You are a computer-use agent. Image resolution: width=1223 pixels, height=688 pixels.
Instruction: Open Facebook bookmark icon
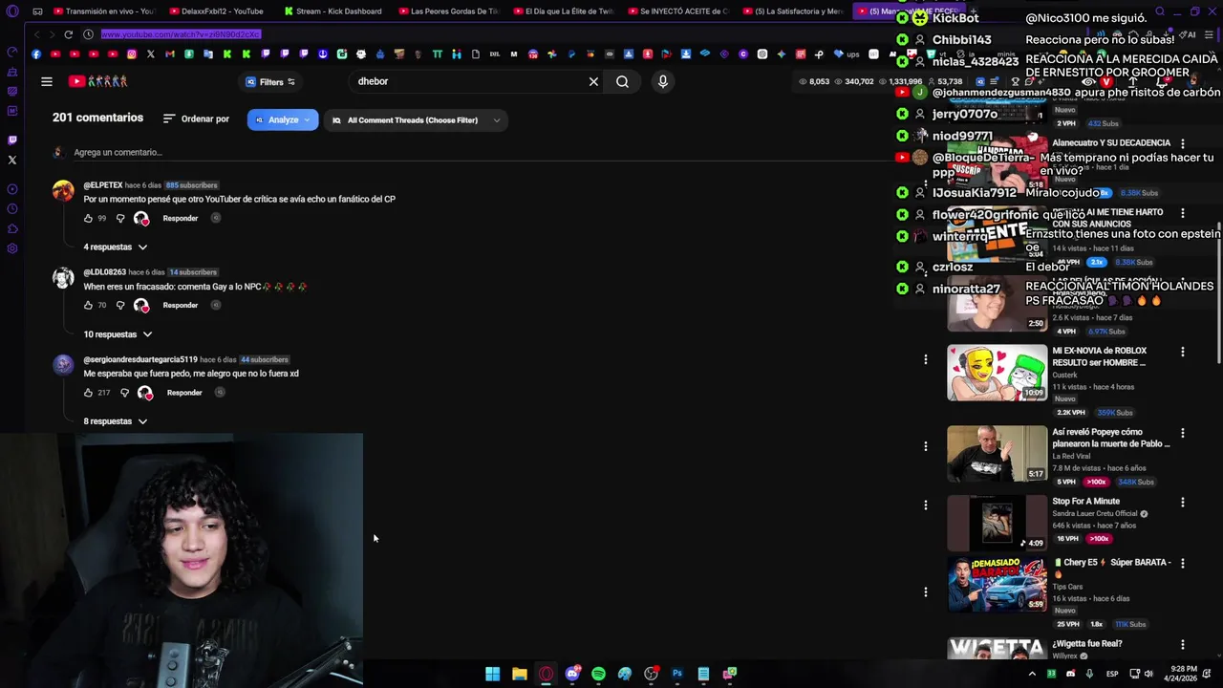(x=36, y=54)
